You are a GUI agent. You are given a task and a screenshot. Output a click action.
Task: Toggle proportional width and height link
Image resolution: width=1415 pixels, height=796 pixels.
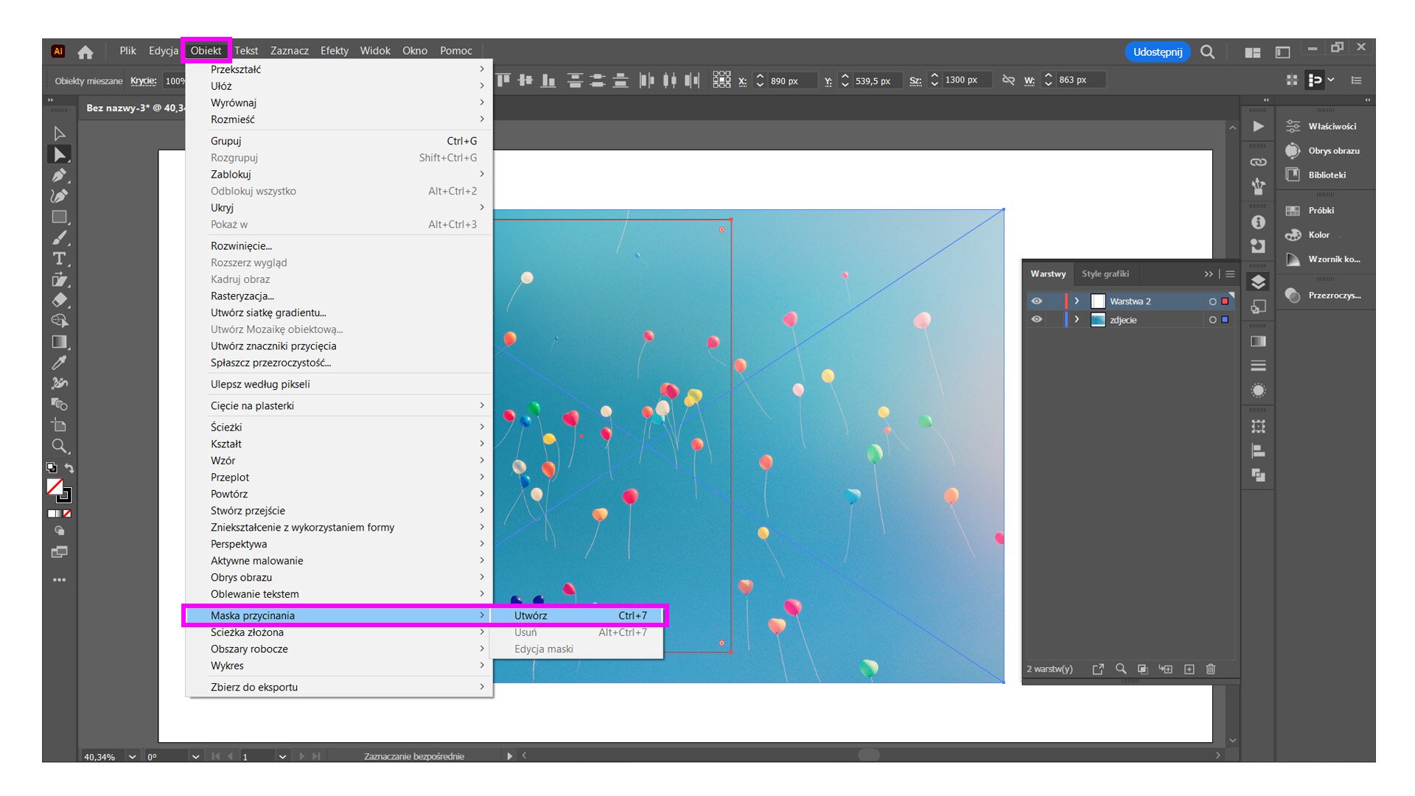click(x=1008, y=80)
